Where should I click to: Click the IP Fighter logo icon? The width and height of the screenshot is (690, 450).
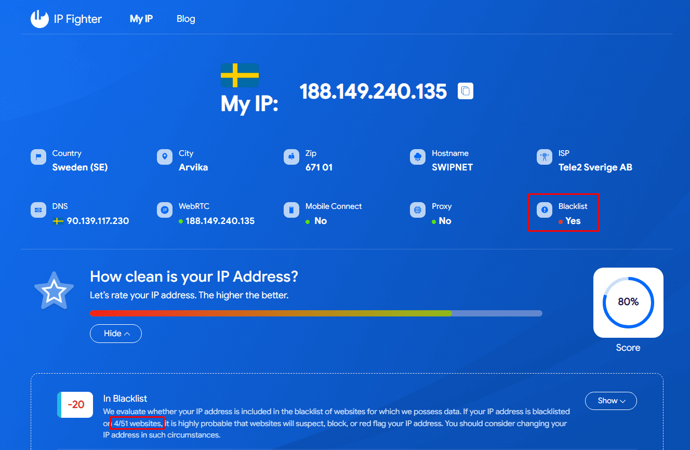coord(39,19)
